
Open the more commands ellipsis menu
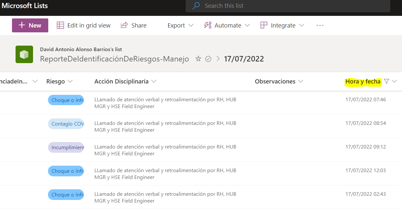(x=320, y=25)
